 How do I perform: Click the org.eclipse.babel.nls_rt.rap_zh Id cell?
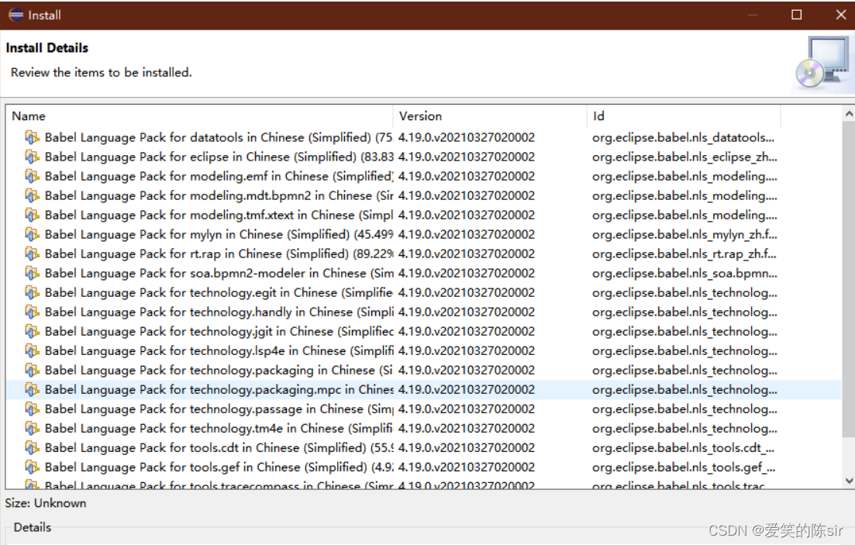coord(684,254)
